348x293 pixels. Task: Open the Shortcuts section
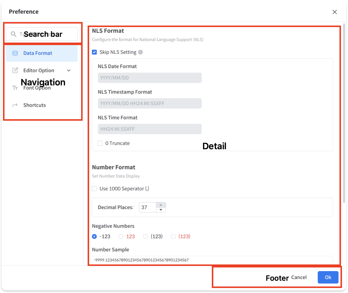[35, 105]
